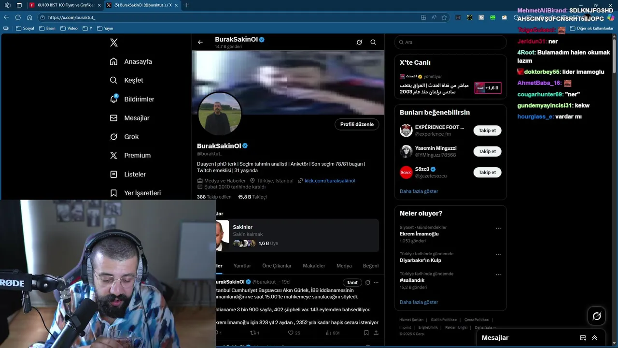Image resolution: width=618 pixels, height=348 pixels.
Task: Click the Grok icon in profile header
Action: (x=359, y=42)
